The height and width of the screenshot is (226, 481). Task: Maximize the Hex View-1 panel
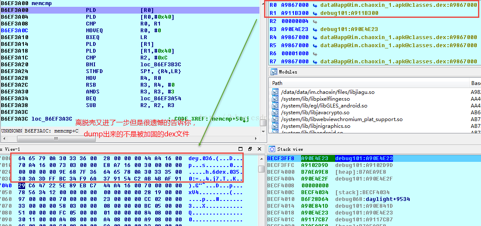coord(241,149)
